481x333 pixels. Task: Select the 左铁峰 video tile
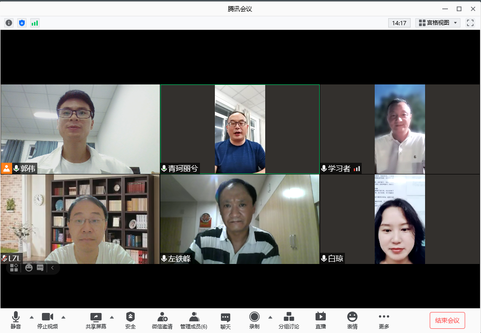click(x=240, y=219)
